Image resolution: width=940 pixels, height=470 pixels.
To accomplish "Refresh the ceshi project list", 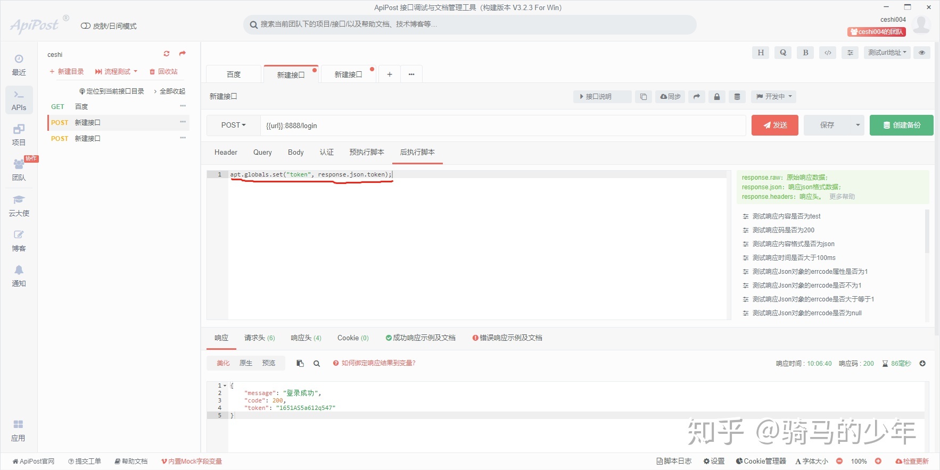I will (x=167, y=54).
